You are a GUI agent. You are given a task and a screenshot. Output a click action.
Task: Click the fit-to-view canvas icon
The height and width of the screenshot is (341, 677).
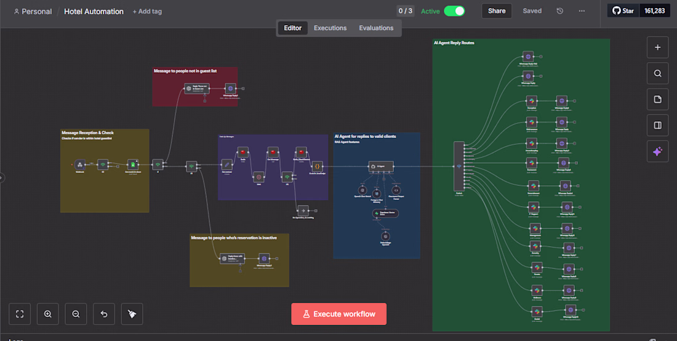[x=20, y=314]
